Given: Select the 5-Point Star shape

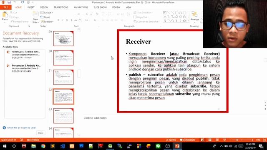Looking at the screenshot, I should (184, 21).
